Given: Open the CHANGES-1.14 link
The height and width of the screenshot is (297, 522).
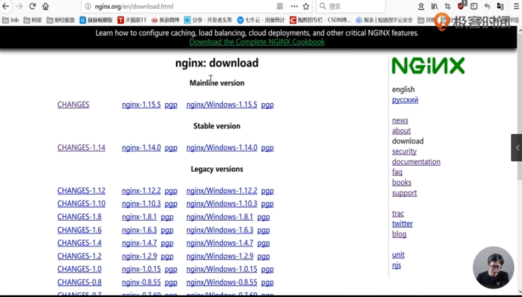Looking at the screenshot, I should [81, 148].
